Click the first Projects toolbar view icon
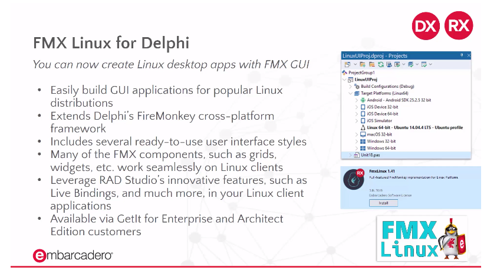 coord(347,65)
